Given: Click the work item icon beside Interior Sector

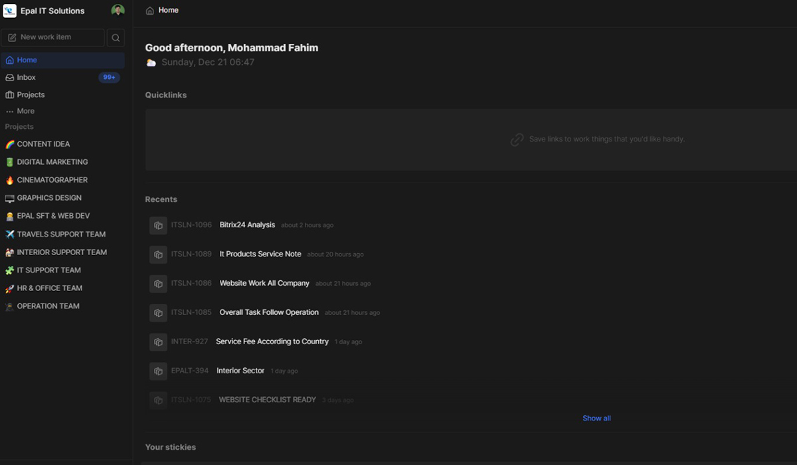Looking at the screenshot, I should point(158,371).
